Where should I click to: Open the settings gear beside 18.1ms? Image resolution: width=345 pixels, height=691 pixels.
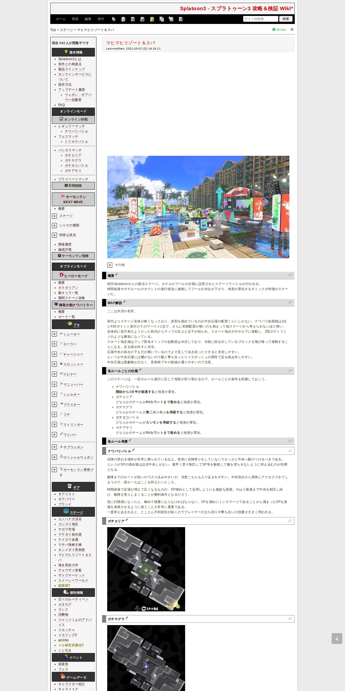pyautogui.click(x=292, y=30)
